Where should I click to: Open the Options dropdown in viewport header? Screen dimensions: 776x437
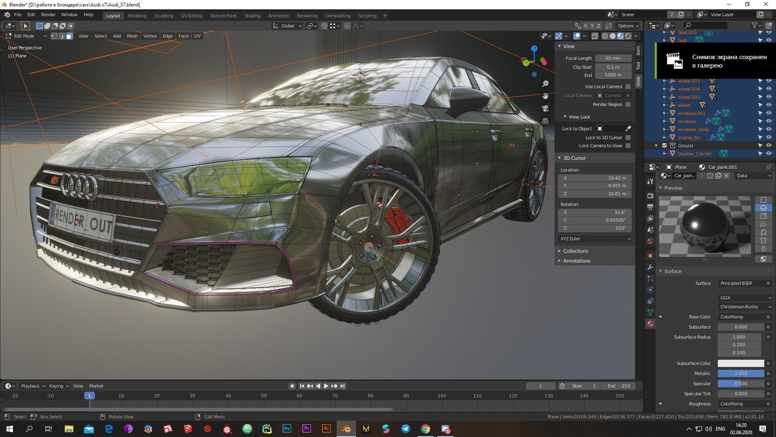coord(628,26)
